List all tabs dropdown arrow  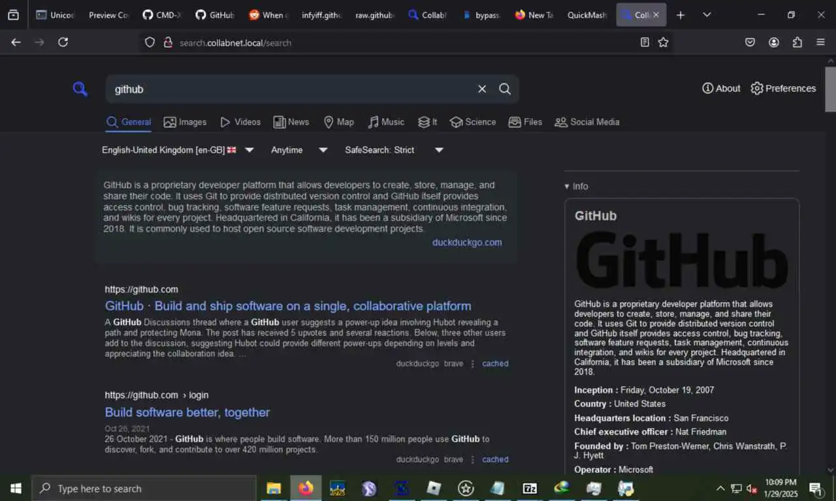(707, 15)
